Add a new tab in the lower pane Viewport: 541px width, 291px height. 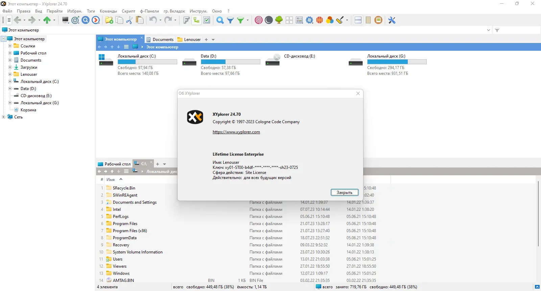[158, 164]
